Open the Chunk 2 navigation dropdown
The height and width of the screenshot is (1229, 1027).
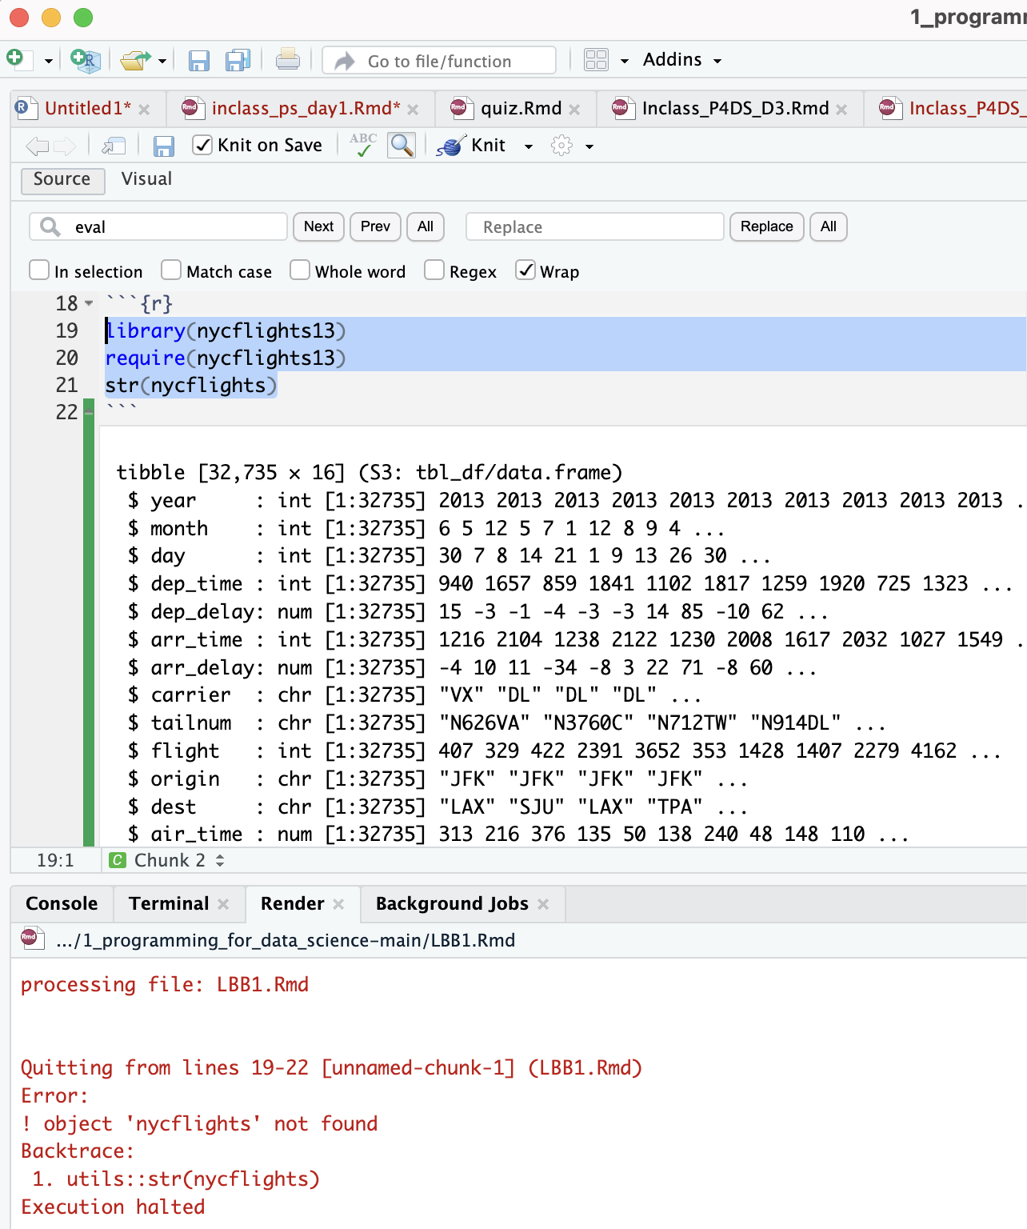[x=167, y=860]
